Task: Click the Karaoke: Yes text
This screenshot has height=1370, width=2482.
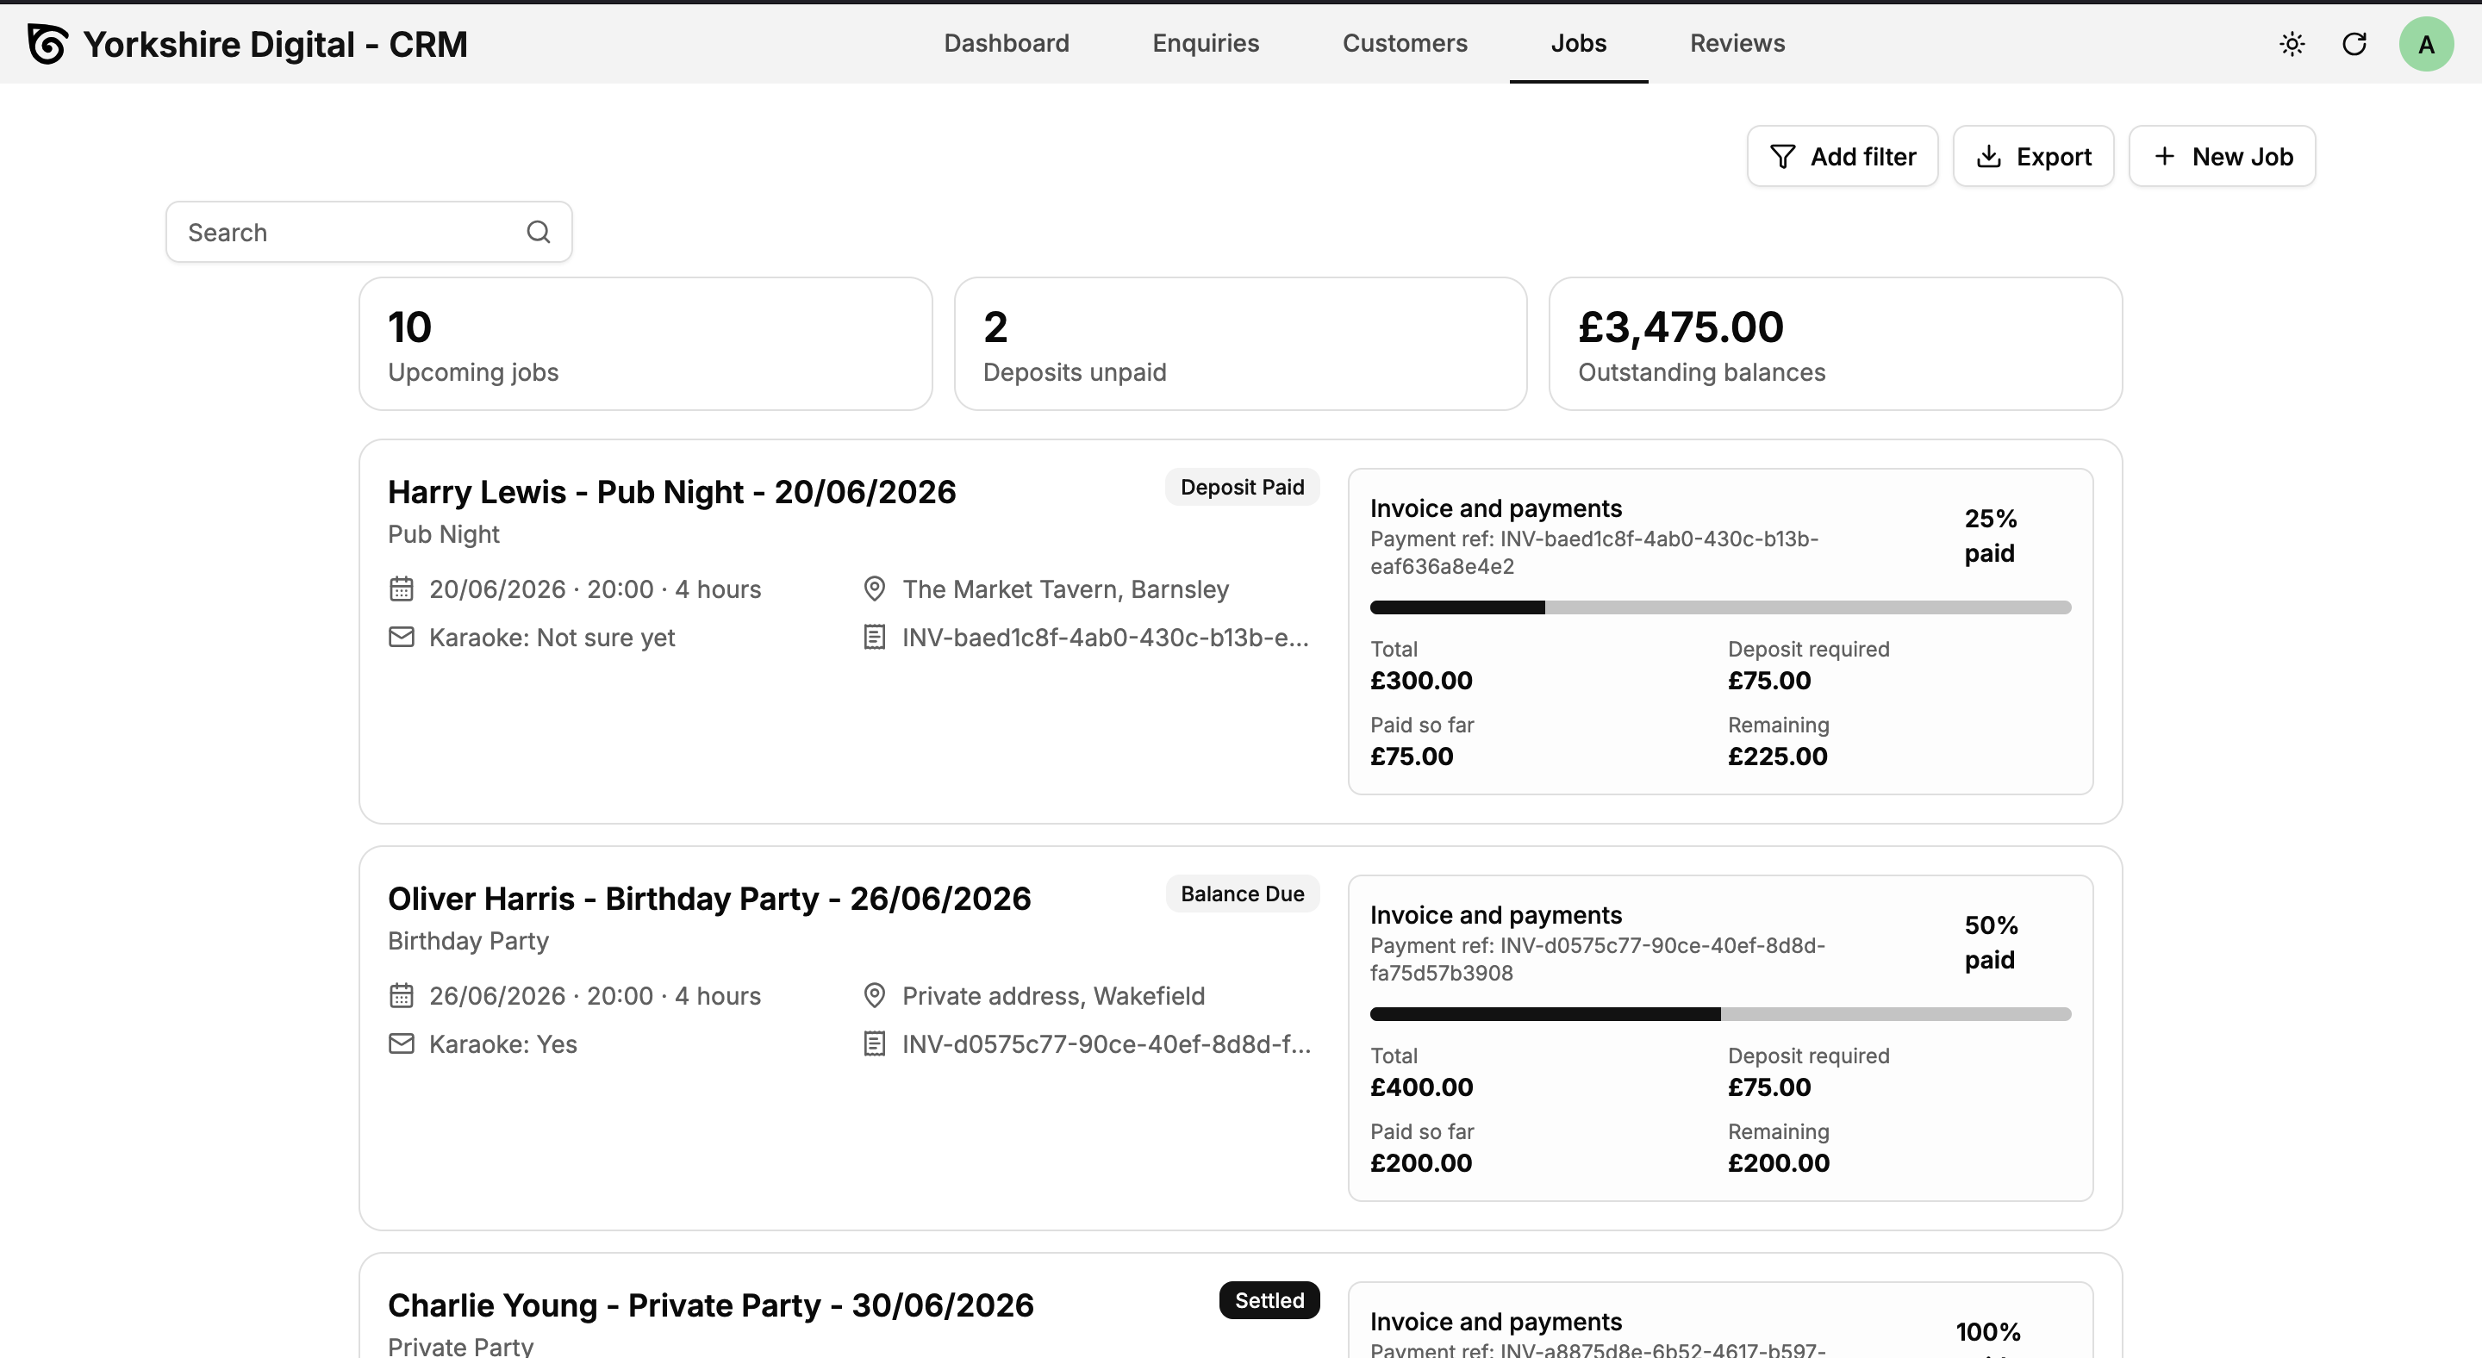Action: (503, 1043)
